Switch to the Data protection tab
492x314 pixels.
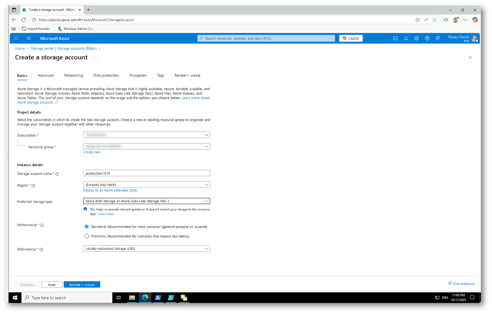click(106, 75)
